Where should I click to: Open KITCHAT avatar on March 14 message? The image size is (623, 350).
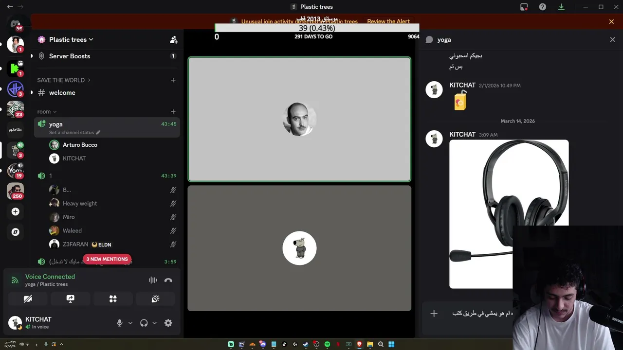(434, 139)
